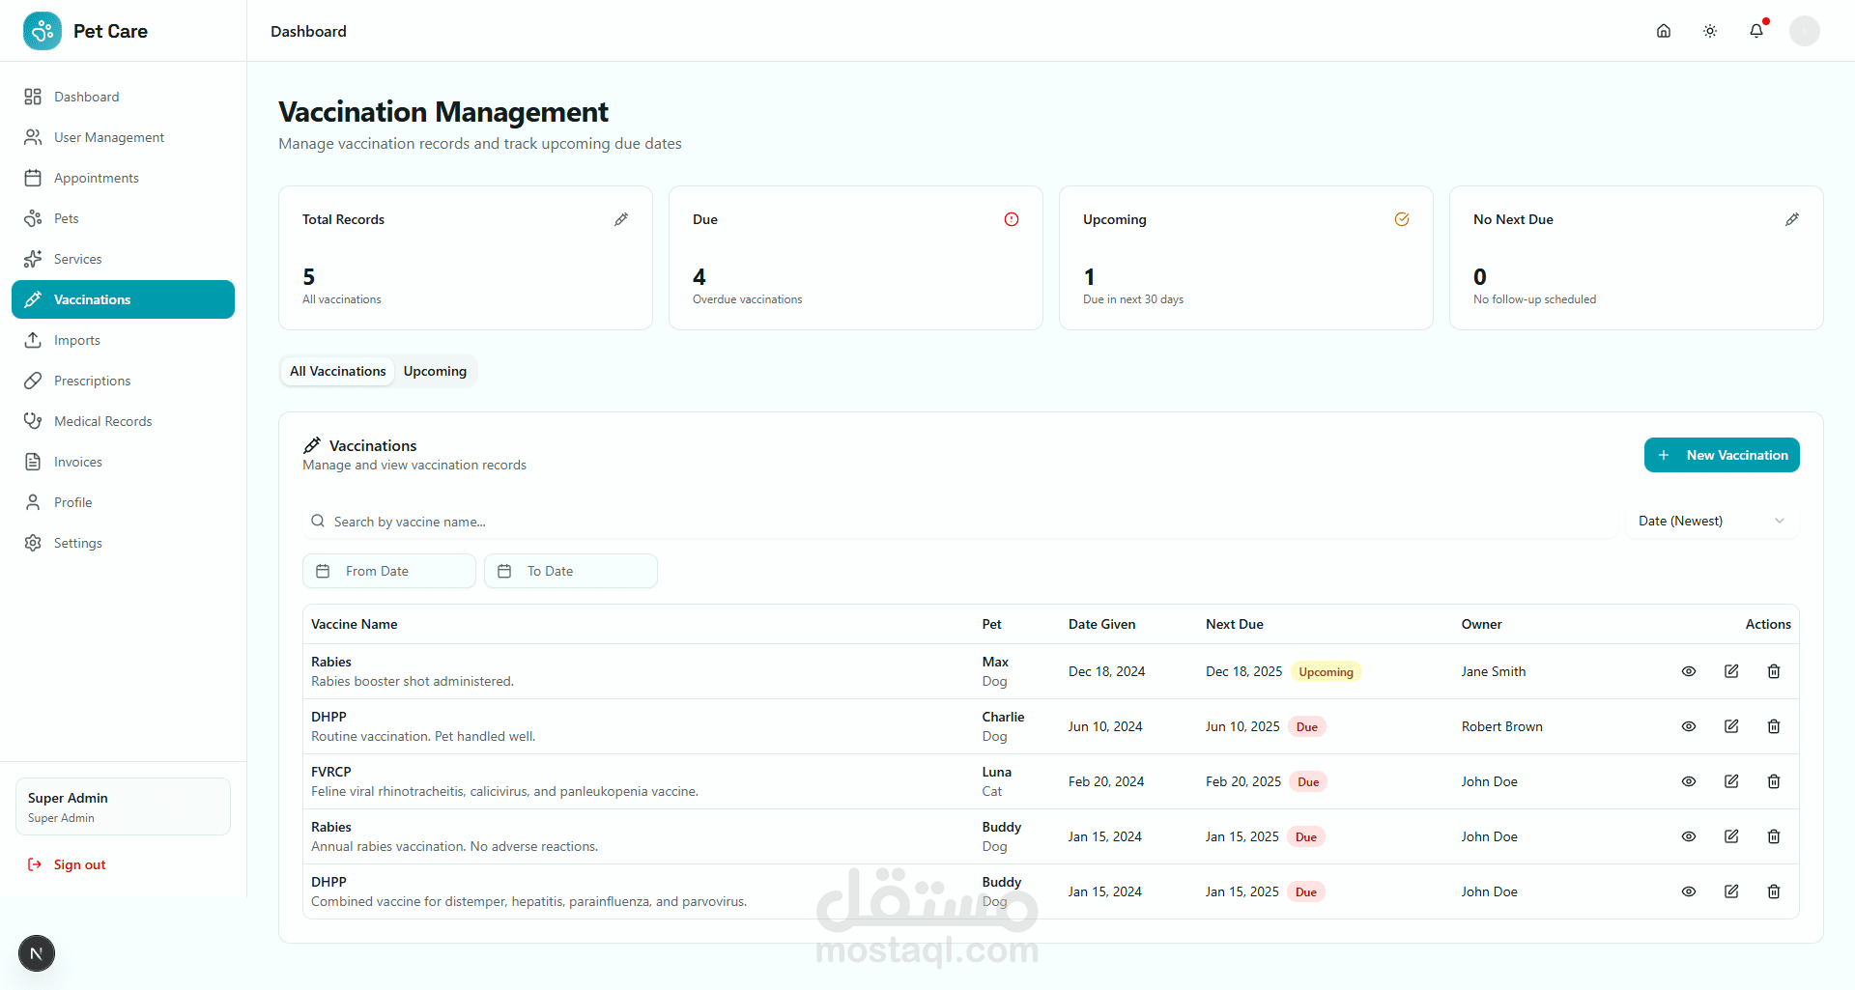Click owner name Jane Smith
Screen dimensions: 1855x990
pyautogui.click(x=1494, y=671)
